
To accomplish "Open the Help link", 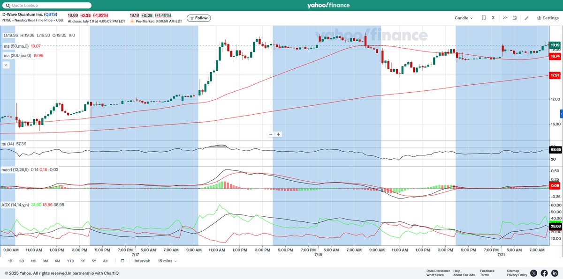I will pos(457,271).
